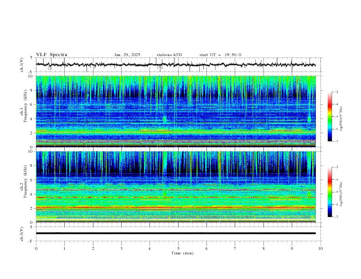Click the log(PSD) label beside ch.2 colorbar
Screen dimensions: 361x279
click(341, 194)
